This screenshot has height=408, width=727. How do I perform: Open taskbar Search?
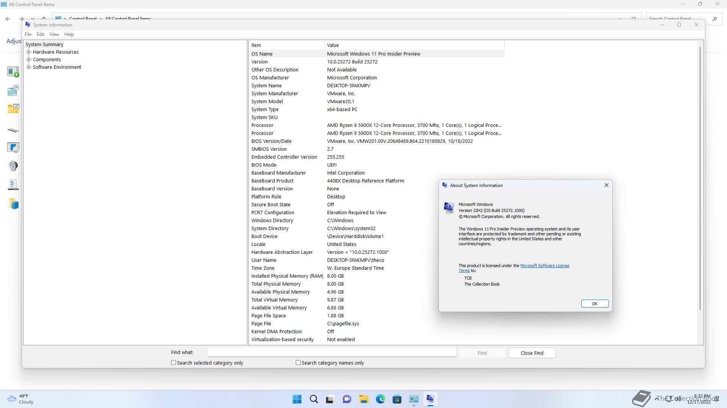click(x=314, y=399)
